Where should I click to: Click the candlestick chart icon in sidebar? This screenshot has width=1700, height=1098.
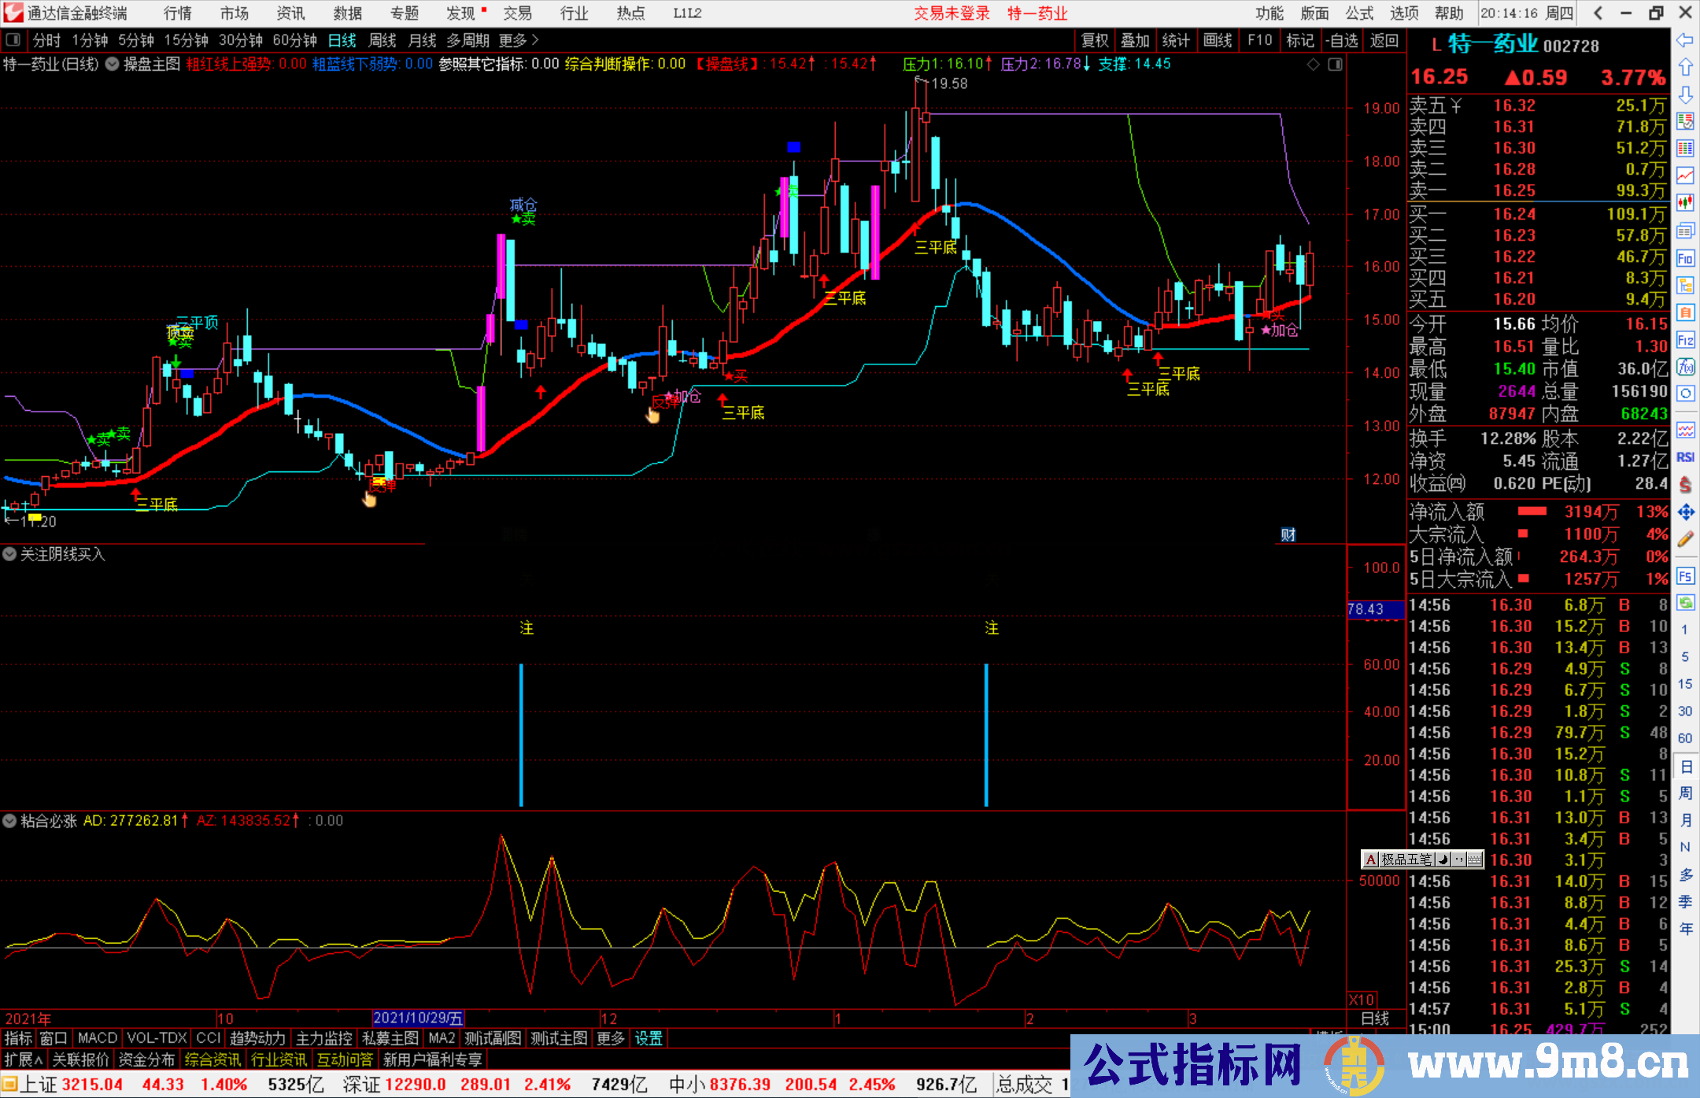click(1685, 203)
